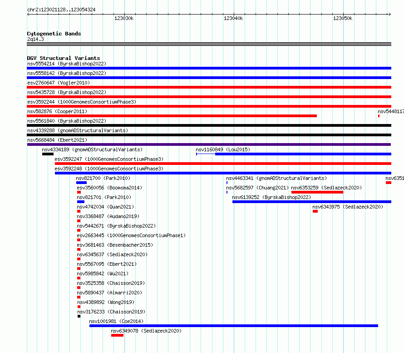Open the nsv3525358 (Chaisson2019) label
Viewport: 404px width, 353px height.
(111, 283)
